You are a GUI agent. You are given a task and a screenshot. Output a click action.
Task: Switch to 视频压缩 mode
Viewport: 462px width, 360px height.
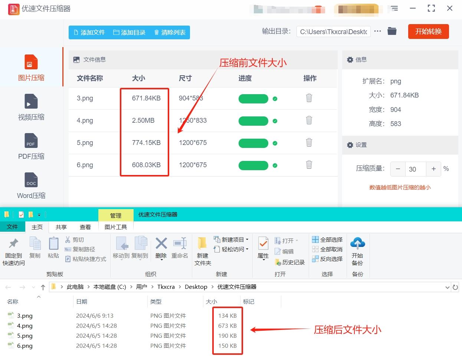click(31, 108)
